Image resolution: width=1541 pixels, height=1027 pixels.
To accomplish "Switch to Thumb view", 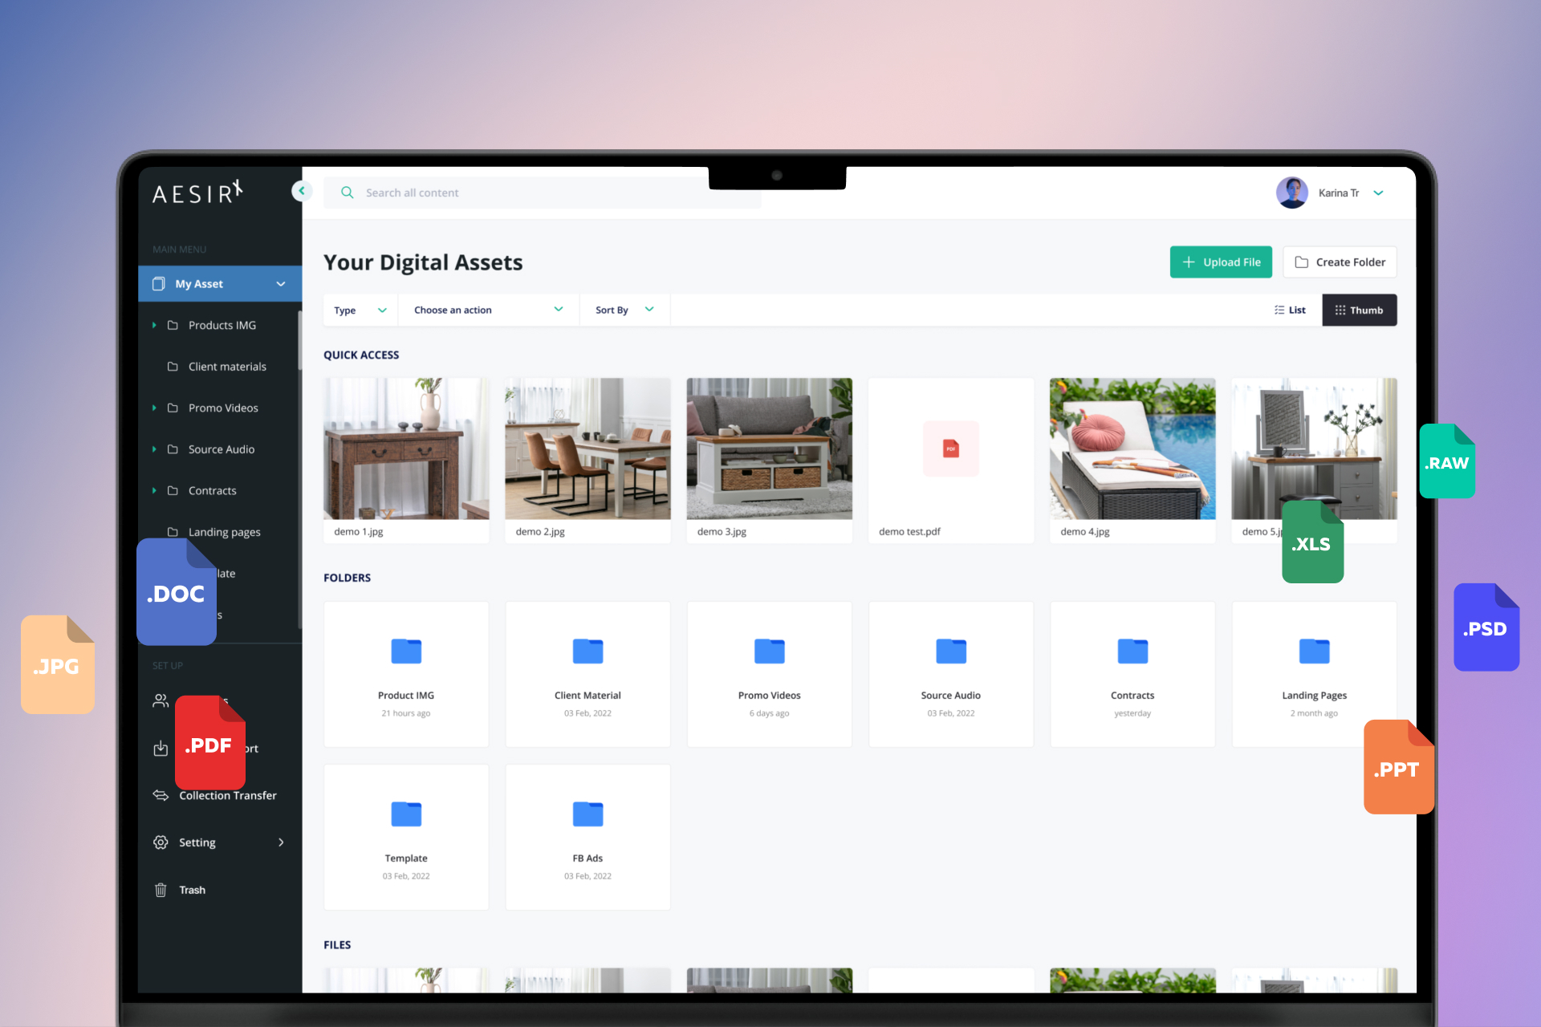I will [1359, 311].
